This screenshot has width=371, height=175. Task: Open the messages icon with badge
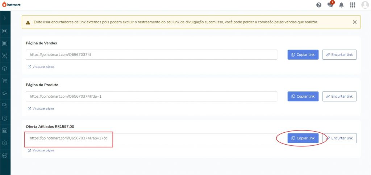[330, 5]
